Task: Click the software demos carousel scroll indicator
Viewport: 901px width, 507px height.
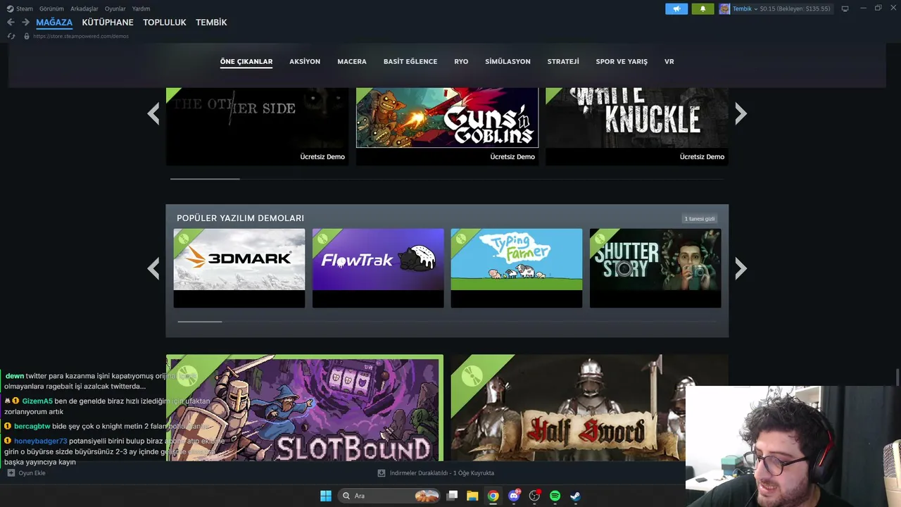Action: tap(200, 322)
